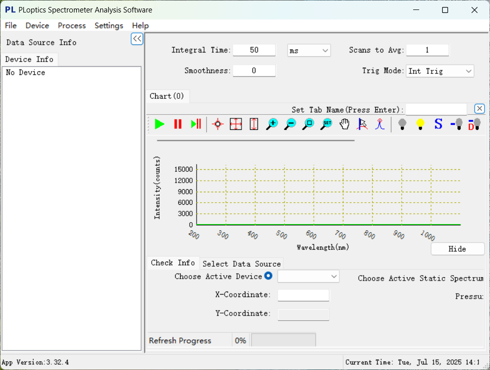Click the green play acquisition icon
The image size is (490, 370).
pos(160,124)
